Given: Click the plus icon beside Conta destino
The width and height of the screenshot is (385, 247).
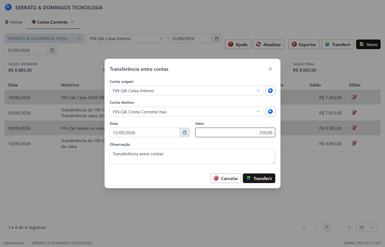Looking at the screenshot, I should click(x=270, y=111).
